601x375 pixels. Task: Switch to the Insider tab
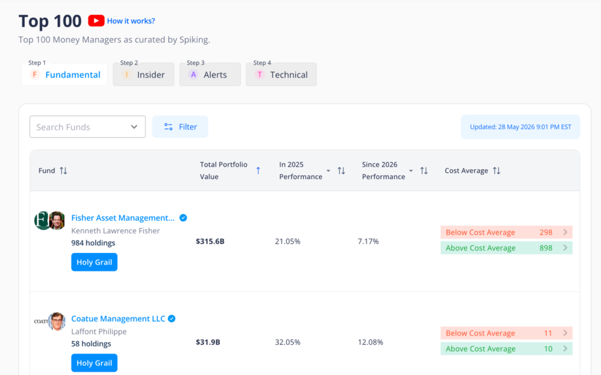143,75
